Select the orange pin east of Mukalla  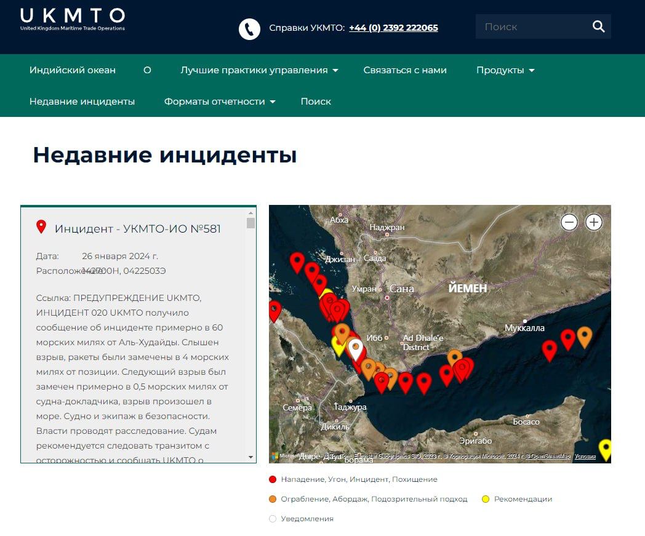(x=584, y=336)
